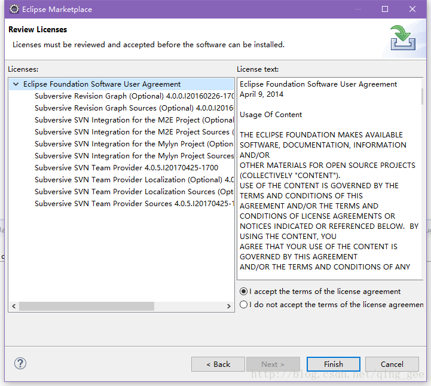The width and height of the screenshot is (431, 386).
Task: Minimize the Eclipse Marketplace window
Action: pos(358,9)
